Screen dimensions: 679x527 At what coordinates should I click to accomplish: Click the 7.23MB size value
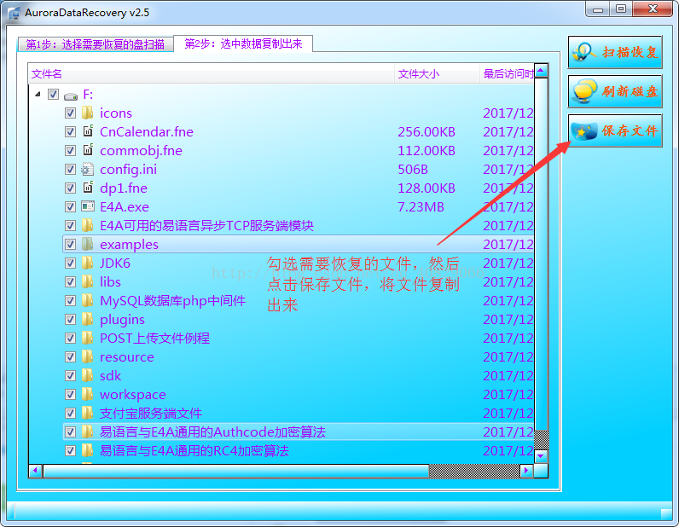tap(421, 207)
